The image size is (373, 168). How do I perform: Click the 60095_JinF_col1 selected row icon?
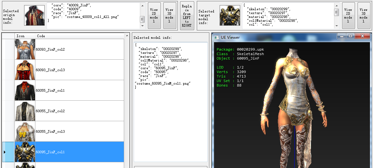[x=25, y=152]
